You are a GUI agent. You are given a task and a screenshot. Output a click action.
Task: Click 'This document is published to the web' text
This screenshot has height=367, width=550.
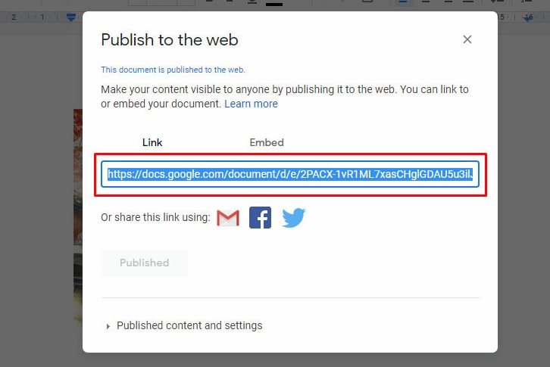[x=173, y=70]
